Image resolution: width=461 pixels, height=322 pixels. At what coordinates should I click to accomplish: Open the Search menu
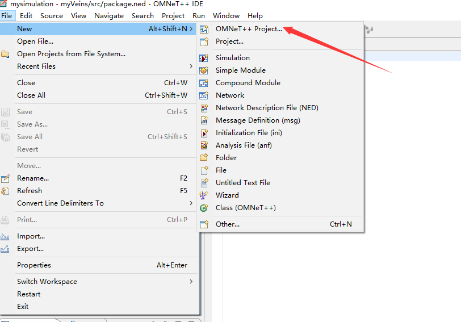(x=143, y=16)
